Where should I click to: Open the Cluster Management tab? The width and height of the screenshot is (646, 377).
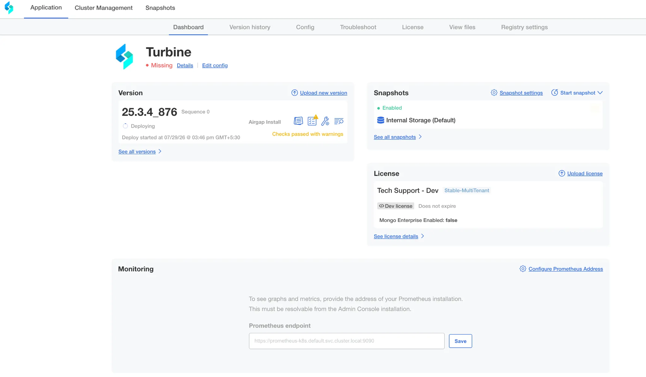tap(103, 8)
